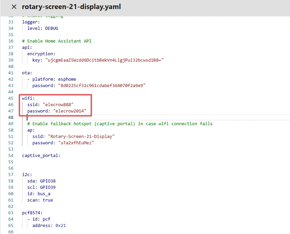Click line number 57 beside i2c
The height and width of the screenshot is (234, 290).
coord(11,175)
